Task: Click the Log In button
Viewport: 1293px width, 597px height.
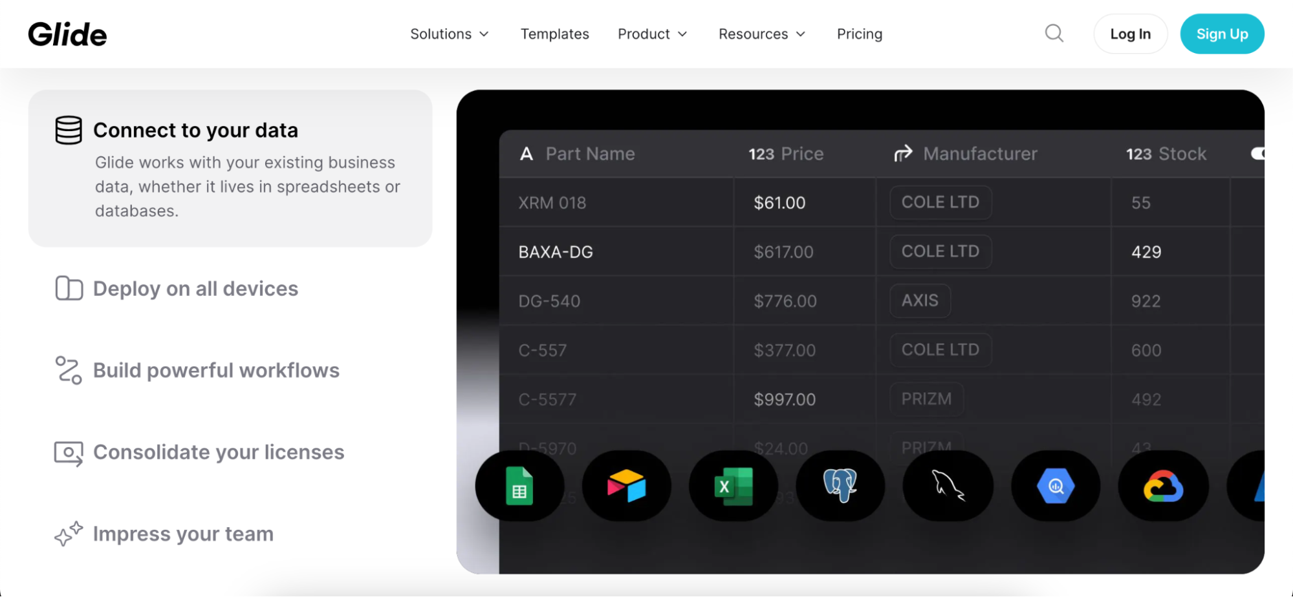Action: point(1130,34)
